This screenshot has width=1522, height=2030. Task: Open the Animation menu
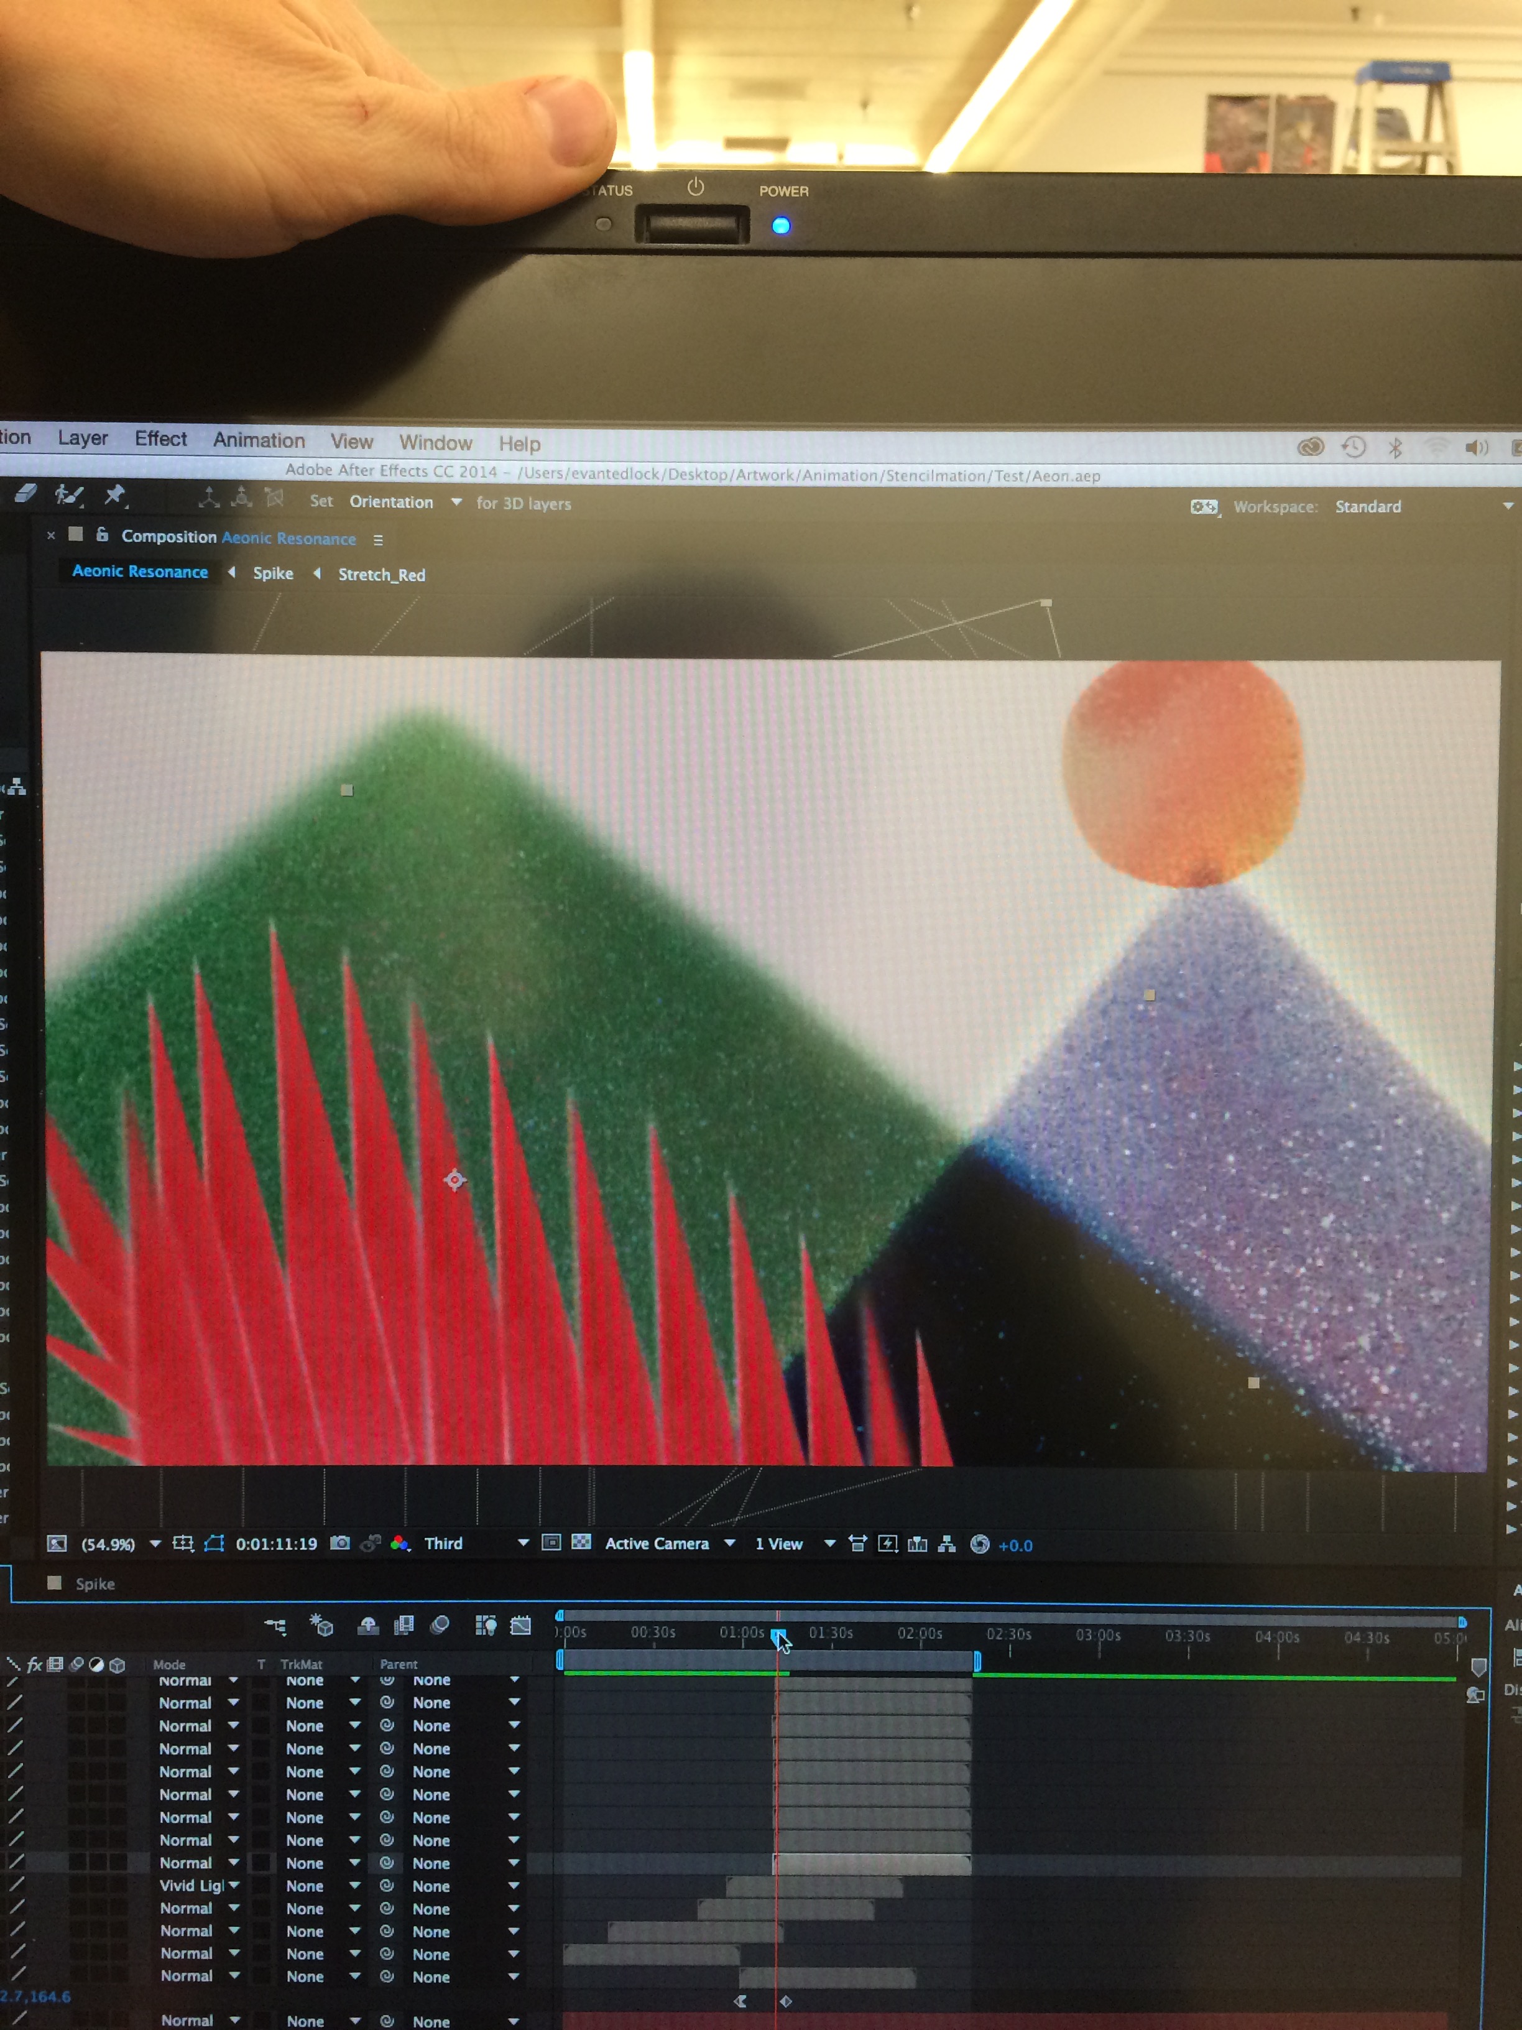click(259, 440)
